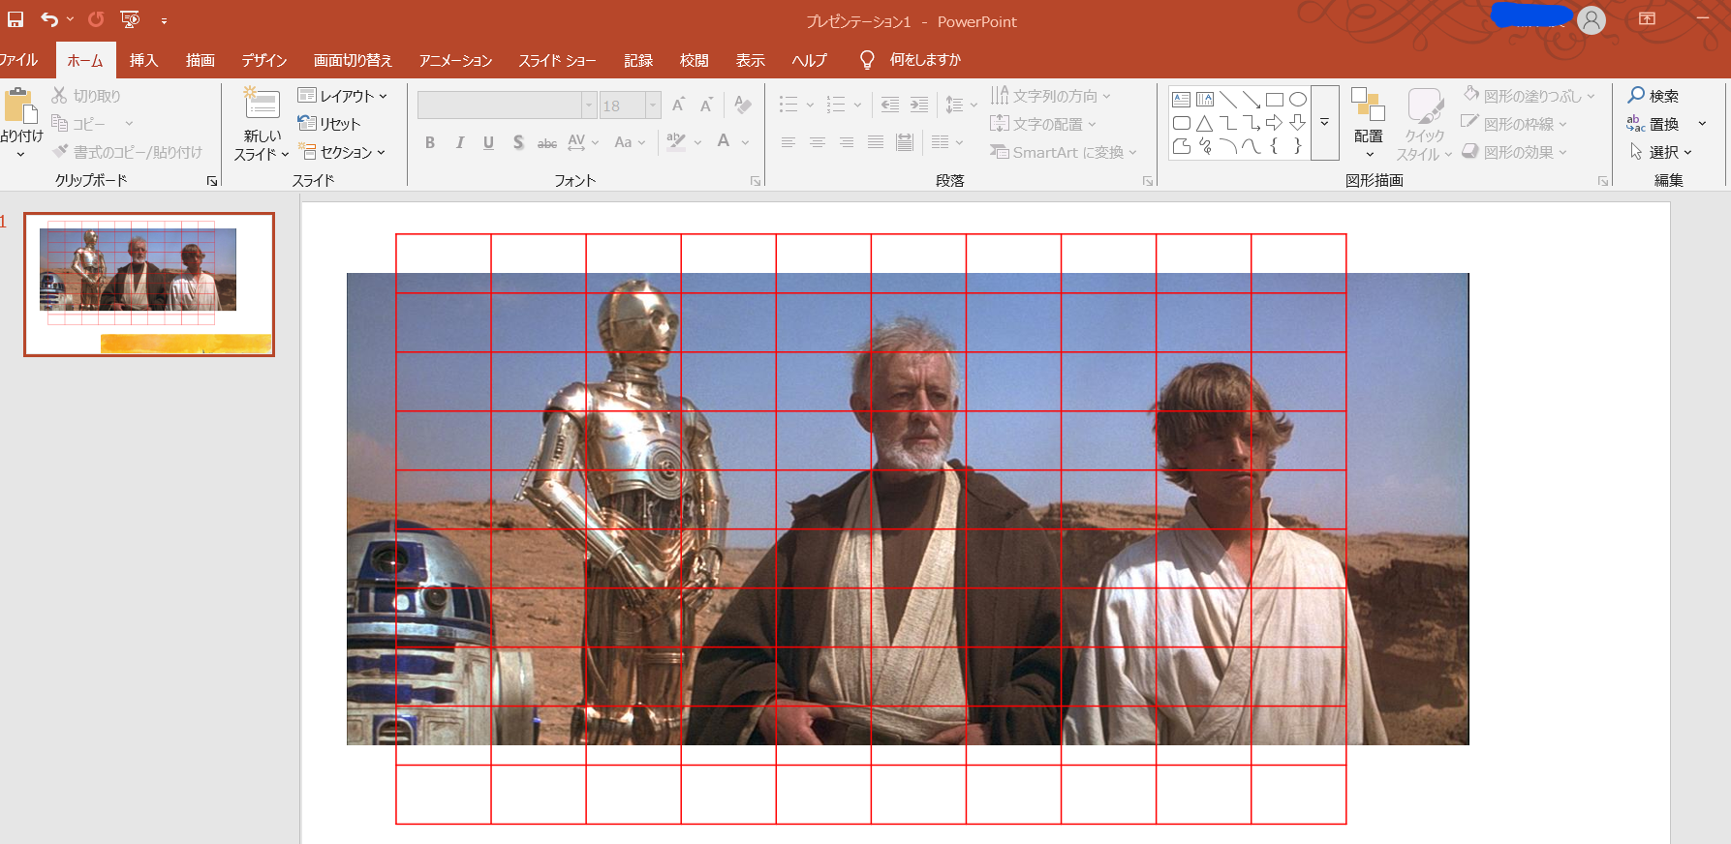Viewport: 1731px width, 844px height.
Task: Select the text box shape icon
Action: [1181, 99]
